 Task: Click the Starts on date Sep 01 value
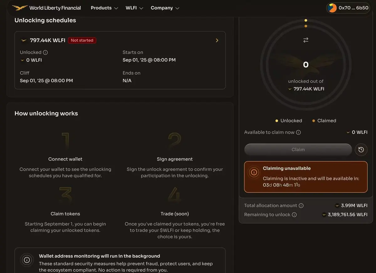[x=149, y=60]
